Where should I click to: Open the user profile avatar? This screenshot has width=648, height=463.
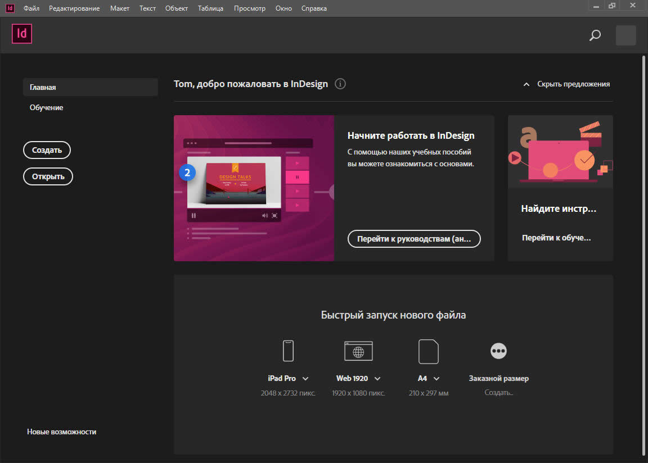click(x=625, y=35)
